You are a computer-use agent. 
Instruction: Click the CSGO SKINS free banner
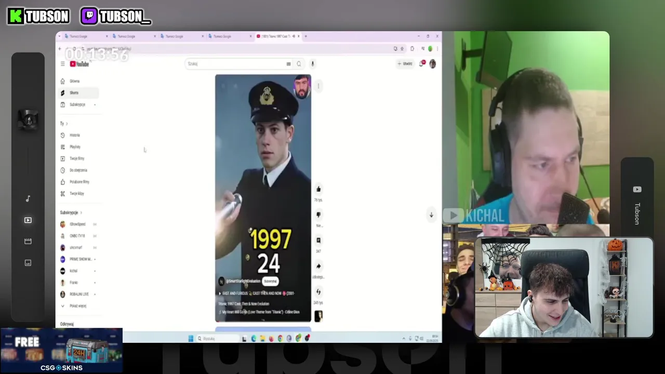pos(61,351)
